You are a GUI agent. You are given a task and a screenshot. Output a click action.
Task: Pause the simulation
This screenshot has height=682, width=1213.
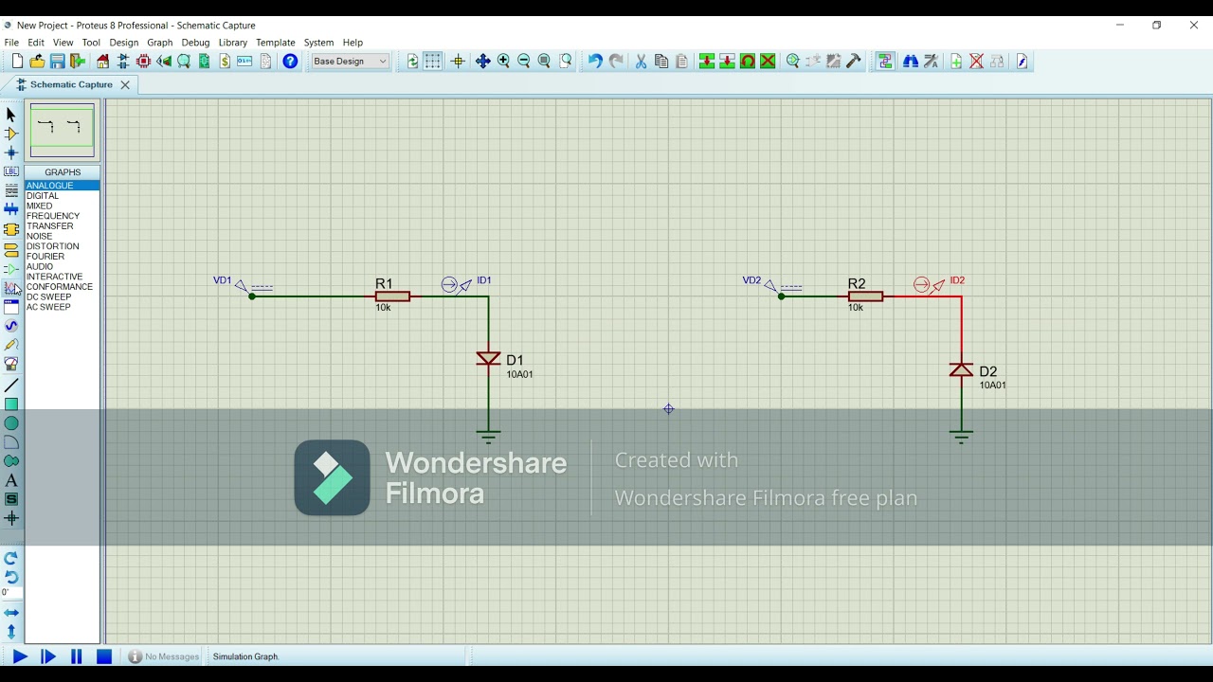tap(77, 656)
